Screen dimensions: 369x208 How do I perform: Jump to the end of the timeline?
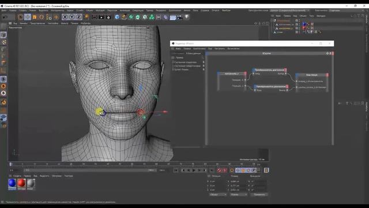pyautogui.click(x=212, y=170)
